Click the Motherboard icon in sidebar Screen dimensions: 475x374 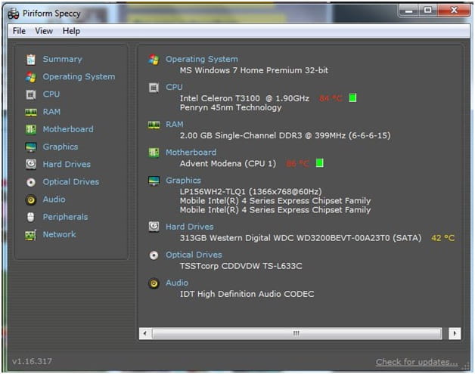(30, 129)
